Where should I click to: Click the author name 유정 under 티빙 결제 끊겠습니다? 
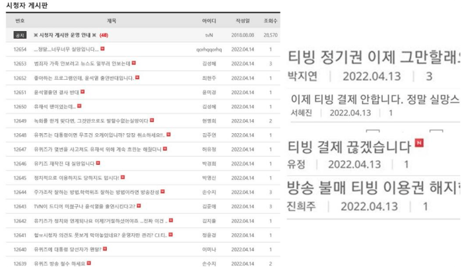coord(296,164)
